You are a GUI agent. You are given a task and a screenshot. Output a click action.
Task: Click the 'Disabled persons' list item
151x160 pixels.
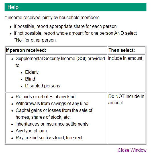pos(42,86)
